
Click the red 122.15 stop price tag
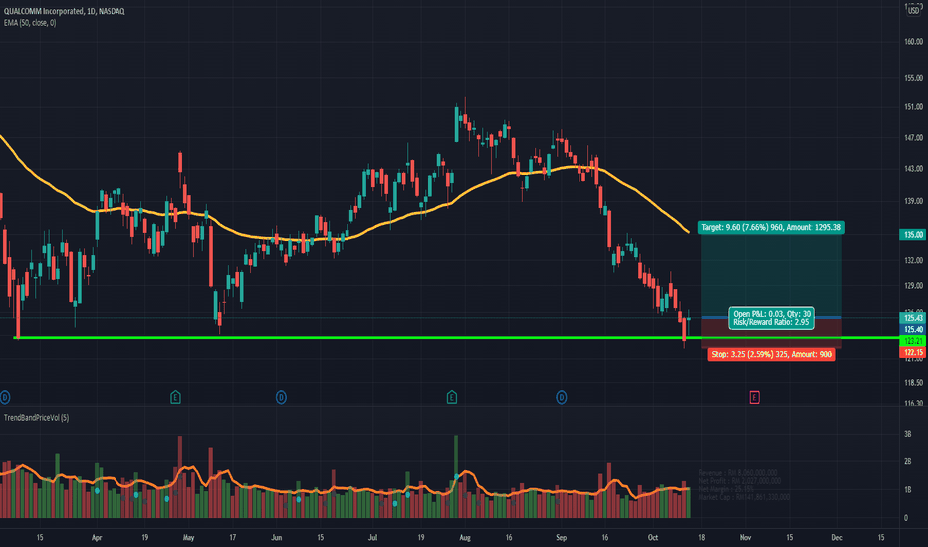[913, 352]
